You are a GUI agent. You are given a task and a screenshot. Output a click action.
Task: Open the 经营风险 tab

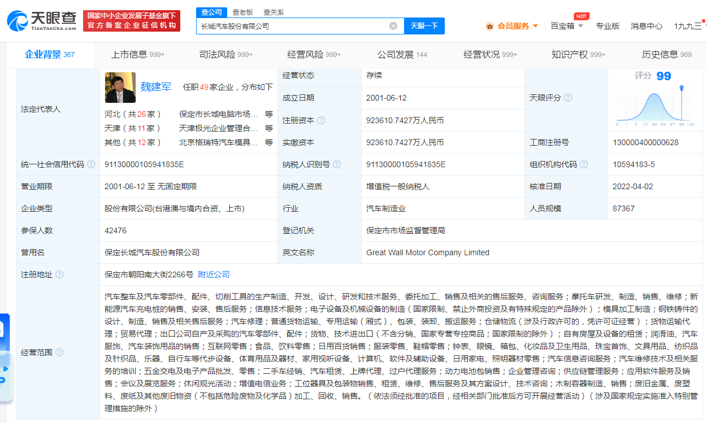click(314, 55)
